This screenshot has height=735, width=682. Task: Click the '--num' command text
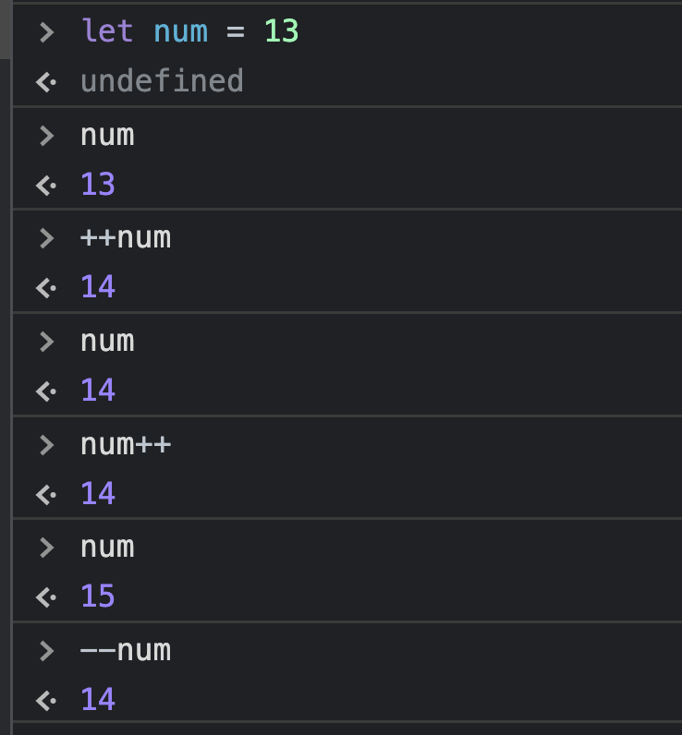pyautogui.click(x=126, y=651)
